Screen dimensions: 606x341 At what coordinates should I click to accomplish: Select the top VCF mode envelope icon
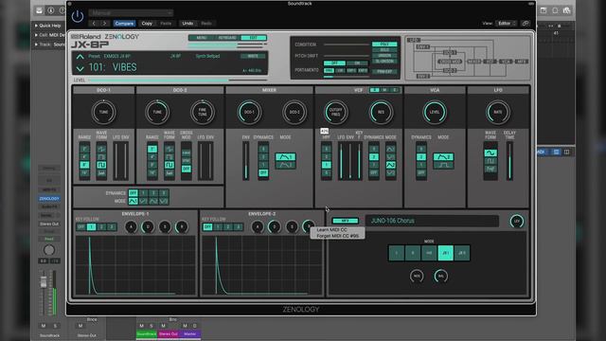(x=391, y=149)
